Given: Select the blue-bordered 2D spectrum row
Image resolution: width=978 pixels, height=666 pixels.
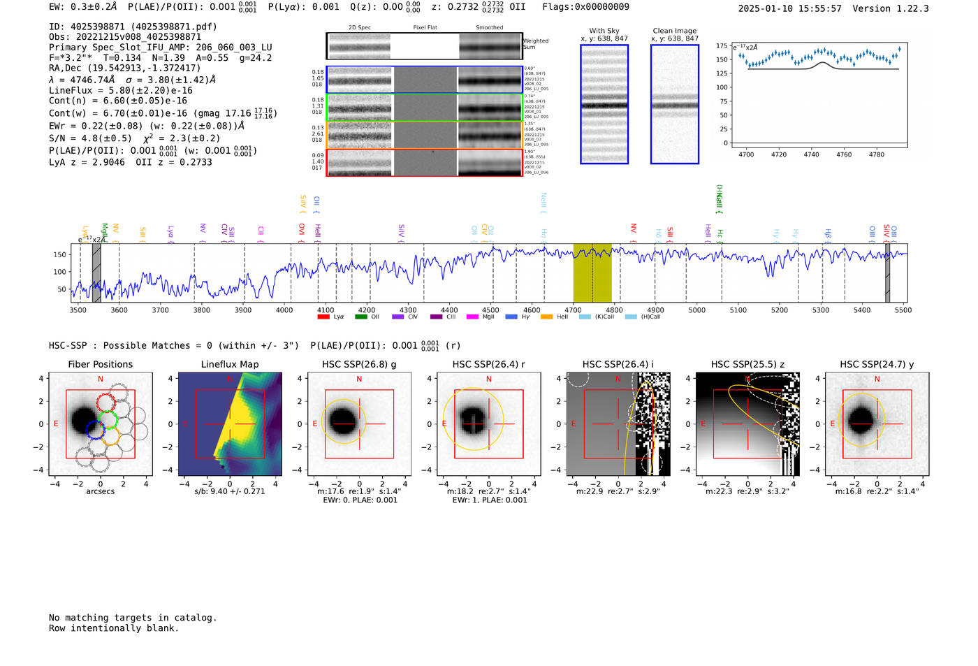Looking at the screenshot, I should tap(425, 80).
